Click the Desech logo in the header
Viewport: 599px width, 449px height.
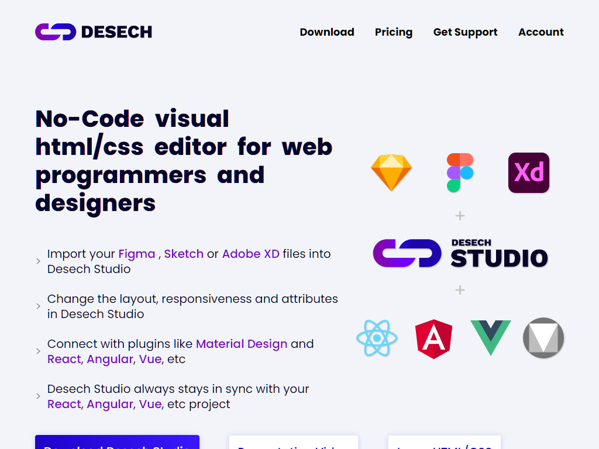point(94,32)
